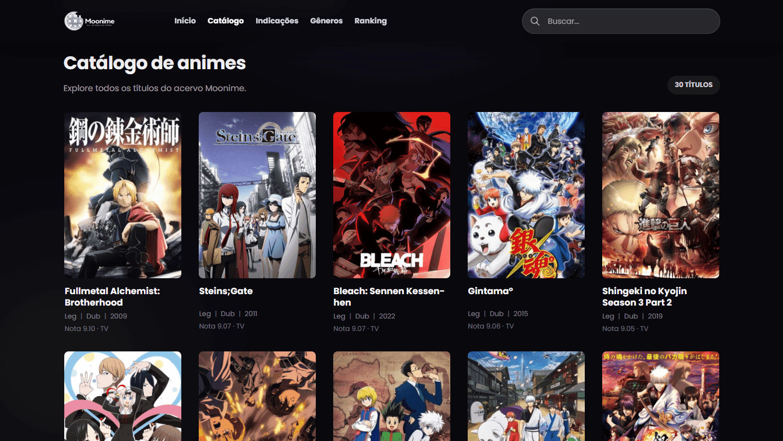Image resolution: width=783 pixels, height=441 pixels.
Task: Focus the Buscar search field
Action: (x=621, y=21)
